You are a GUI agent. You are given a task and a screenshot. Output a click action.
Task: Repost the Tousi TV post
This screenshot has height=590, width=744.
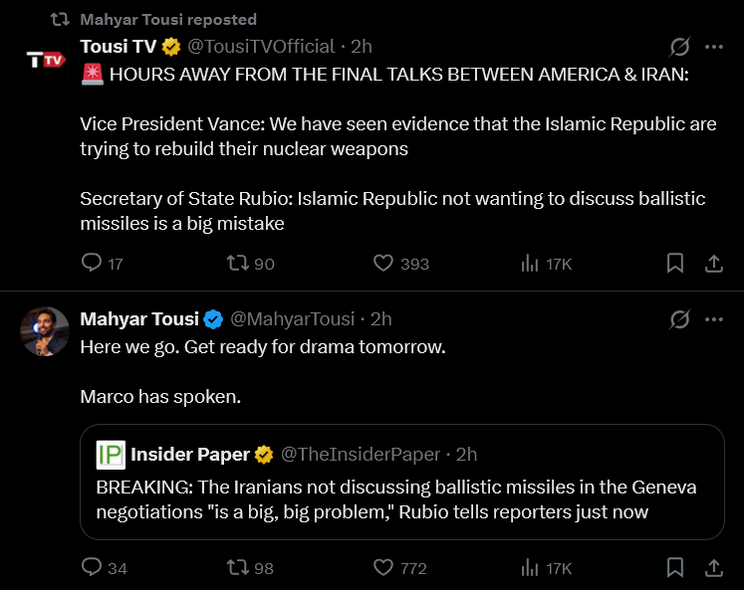pos(237,264)
